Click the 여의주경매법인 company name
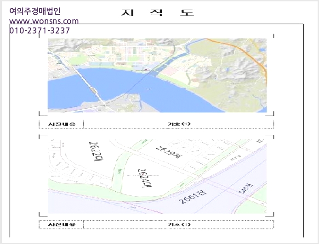The width and height of the screenshot is (319, 244). (x=35, y=11)
